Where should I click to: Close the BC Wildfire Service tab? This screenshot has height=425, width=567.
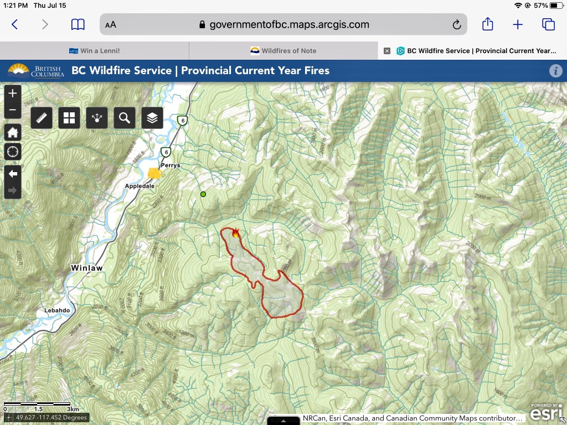[x=387, y=51]
